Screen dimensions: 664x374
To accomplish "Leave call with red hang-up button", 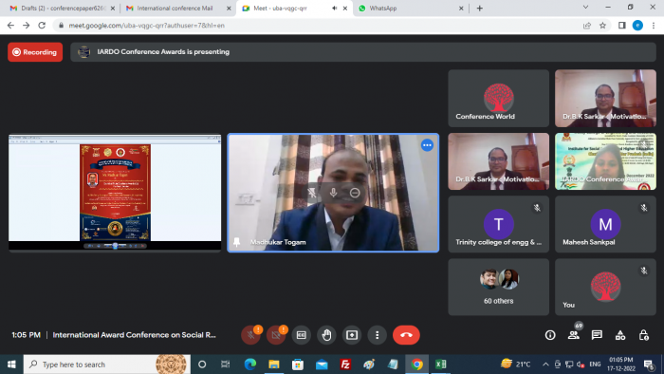I will coord(406,335).
